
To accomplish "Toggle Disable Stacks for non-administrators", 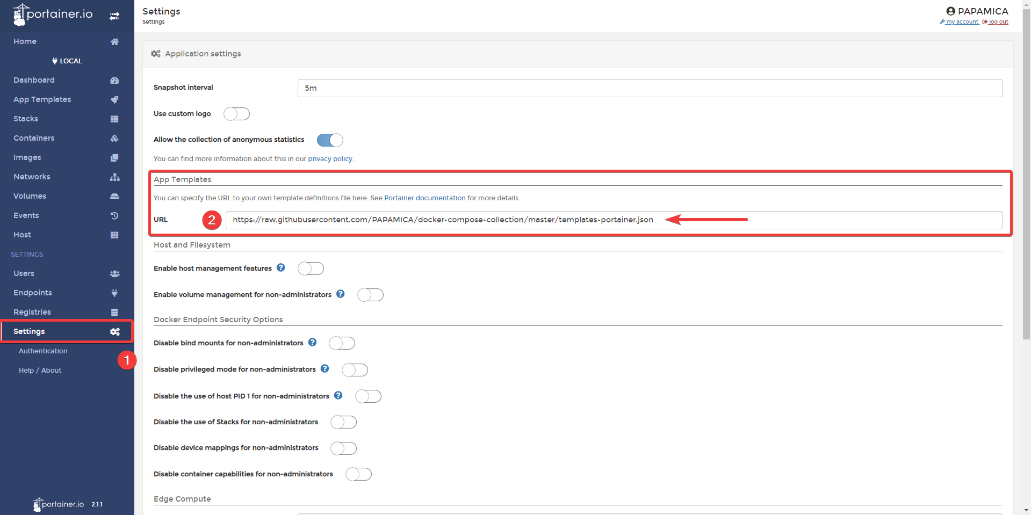I will point(343,422).
